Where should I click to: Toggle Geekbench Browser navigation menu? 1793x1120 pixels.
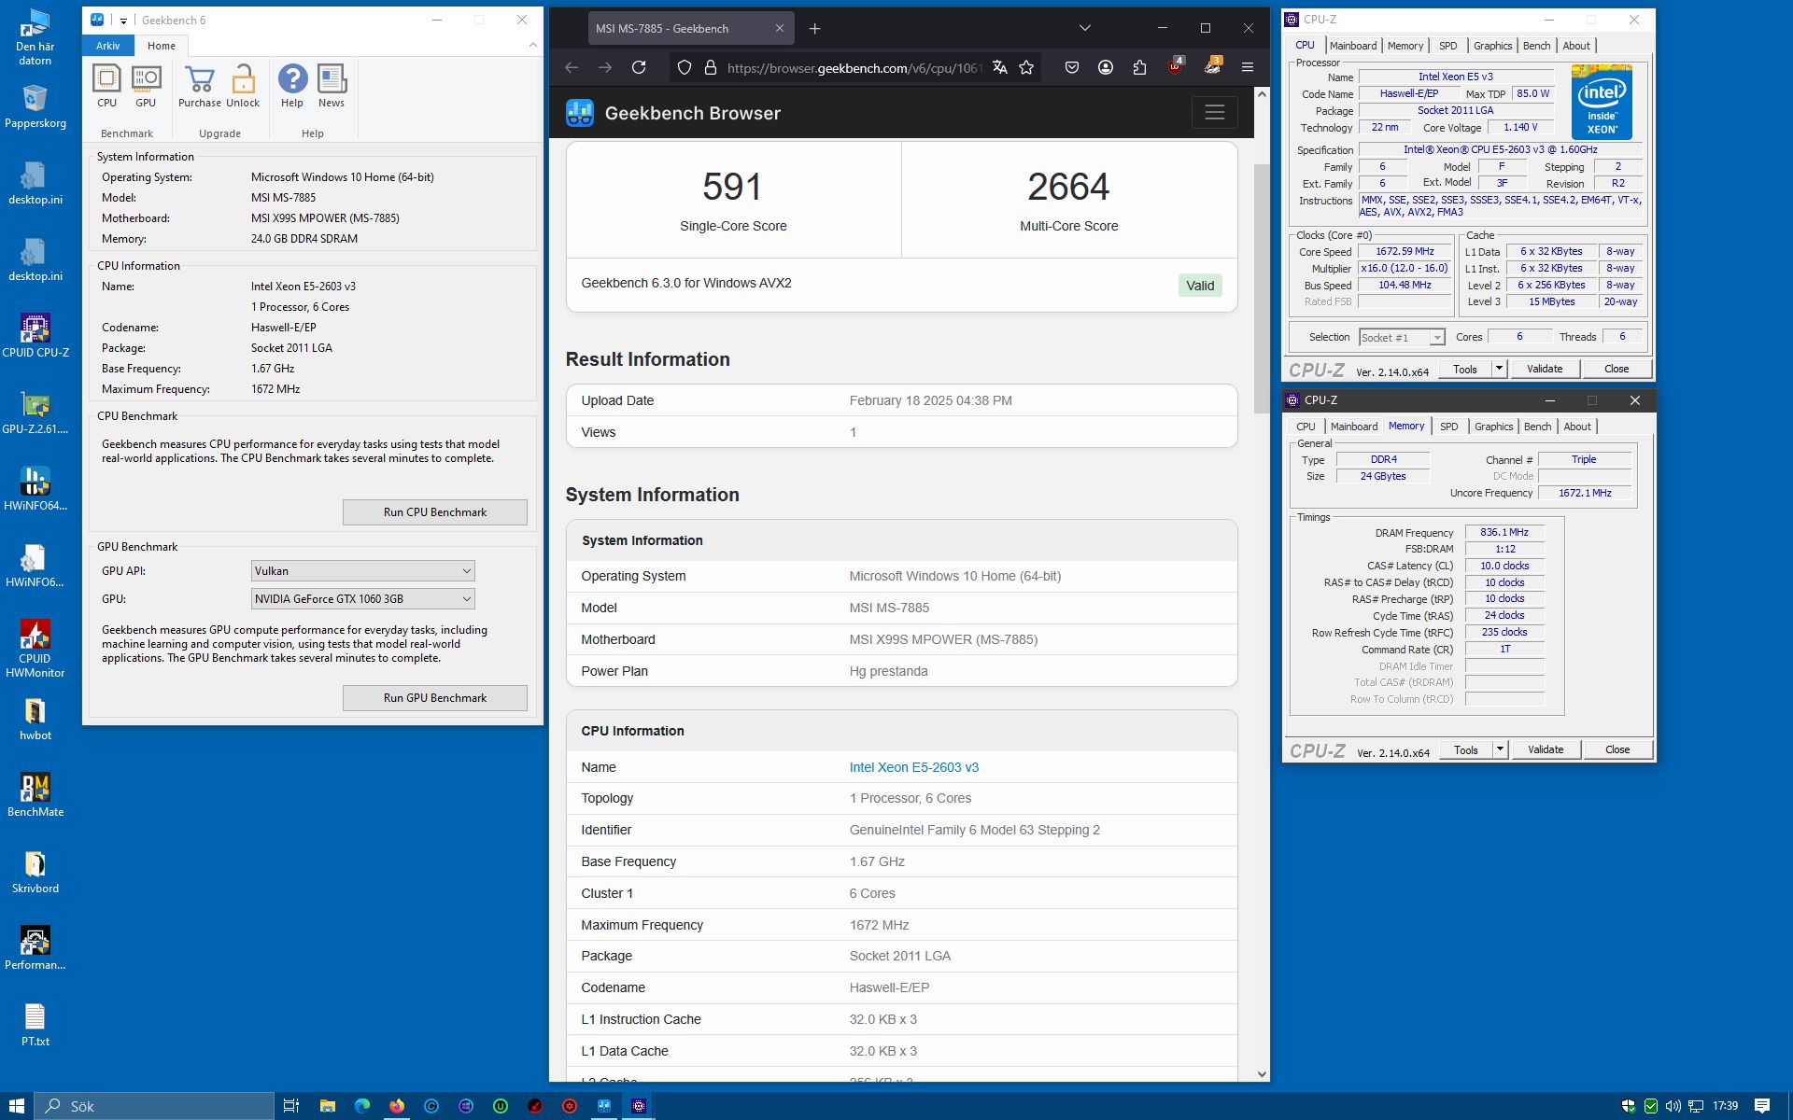point(1214,113)
